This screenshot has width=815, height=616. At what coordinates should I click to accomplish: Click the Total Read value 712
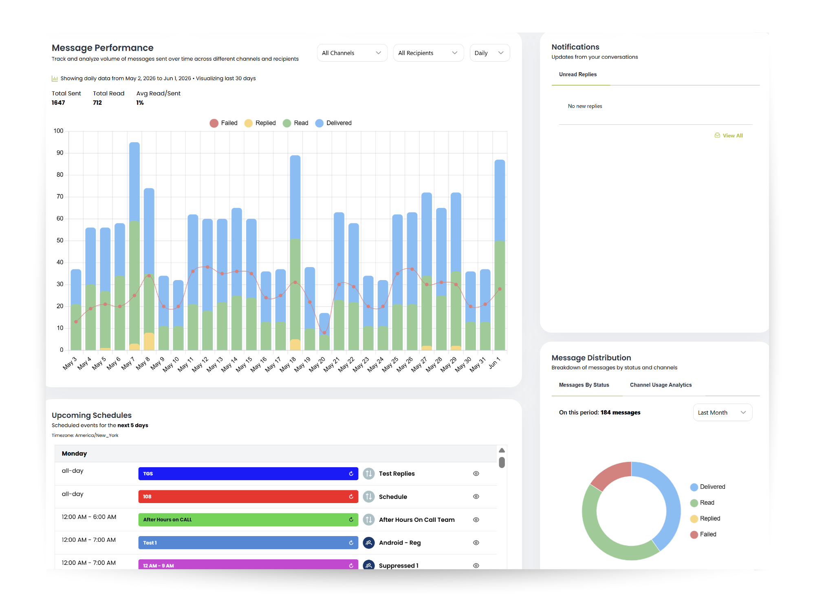pos(97,103)
